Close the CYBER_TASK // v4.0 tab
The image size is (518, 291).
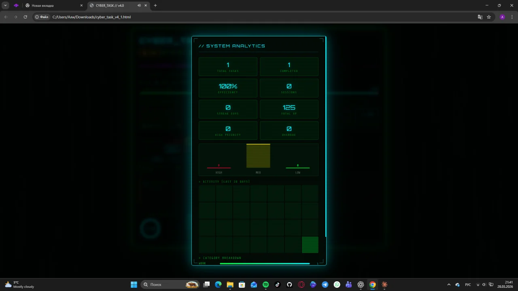click(146, 6)
